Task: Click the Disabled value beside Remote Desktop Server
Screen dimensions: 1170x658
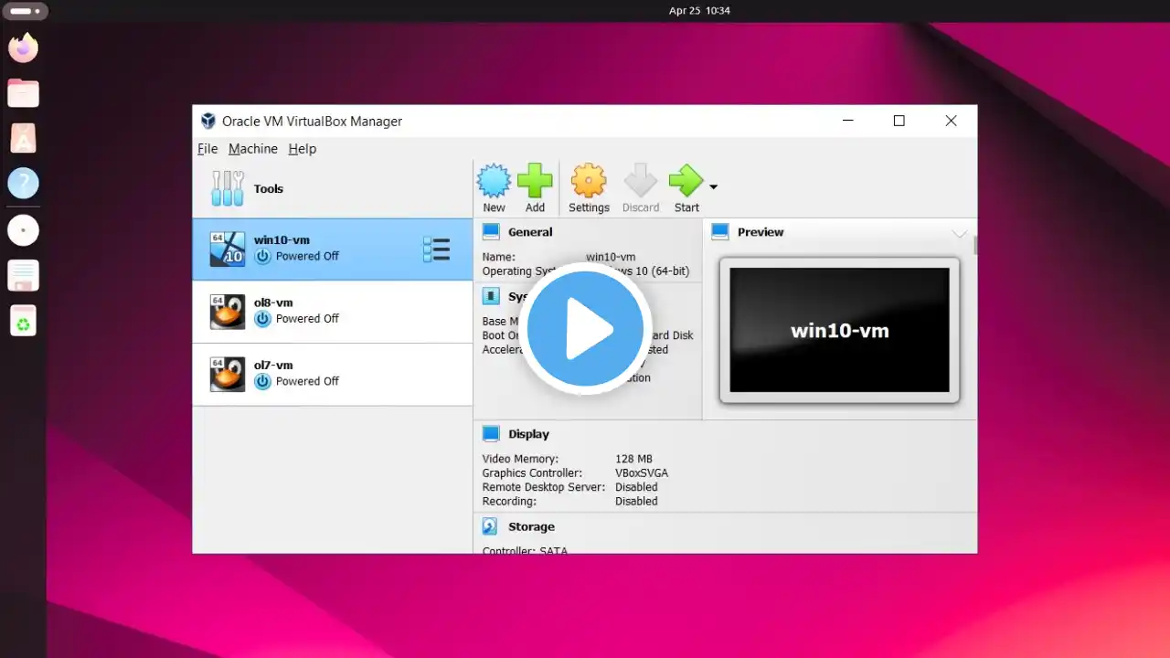Action: pos(636,487)
